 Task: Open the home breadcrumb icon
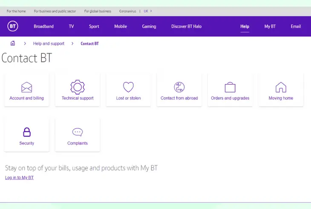[13, 43]
